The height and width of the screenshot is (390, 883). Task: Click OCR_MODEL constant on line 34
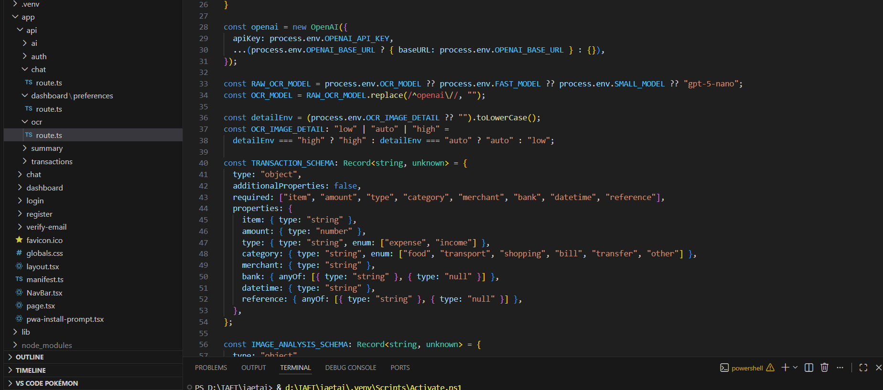pos(271,95)
